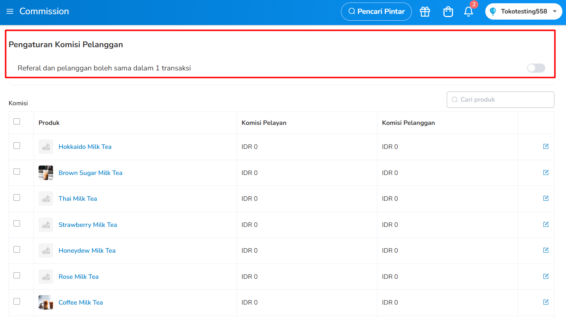
Task: Edit commission for Honeydew Milk Tea
Action: (546, 250)
